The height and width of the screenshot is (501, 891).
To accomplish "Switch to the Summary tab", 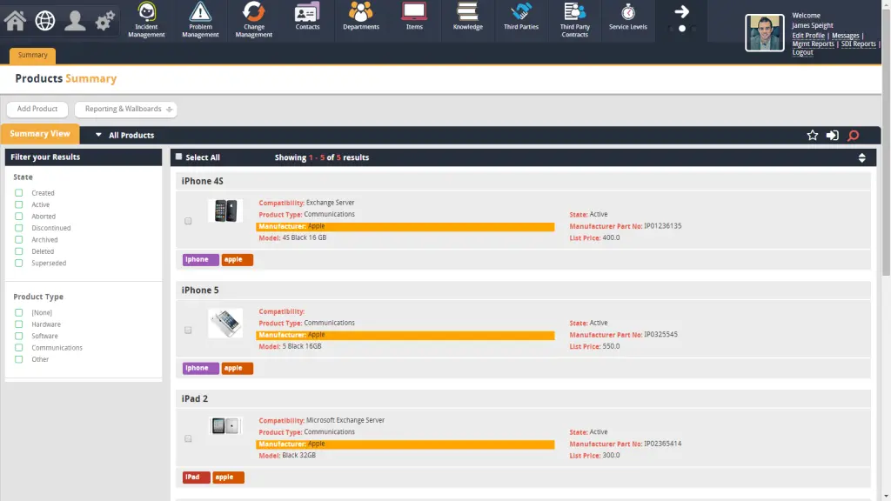I will pyautogui.click(x=32, y=55).
